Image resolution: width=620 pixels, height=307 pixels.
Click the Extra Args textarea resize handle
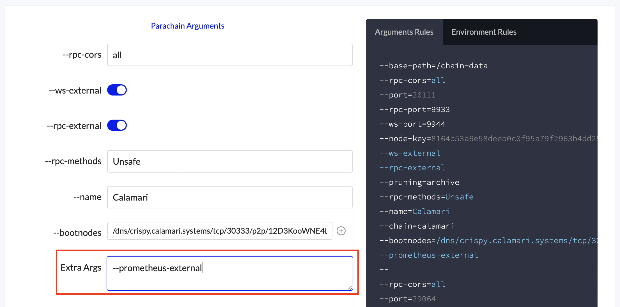pyautogui.click(x=350, y=287)
